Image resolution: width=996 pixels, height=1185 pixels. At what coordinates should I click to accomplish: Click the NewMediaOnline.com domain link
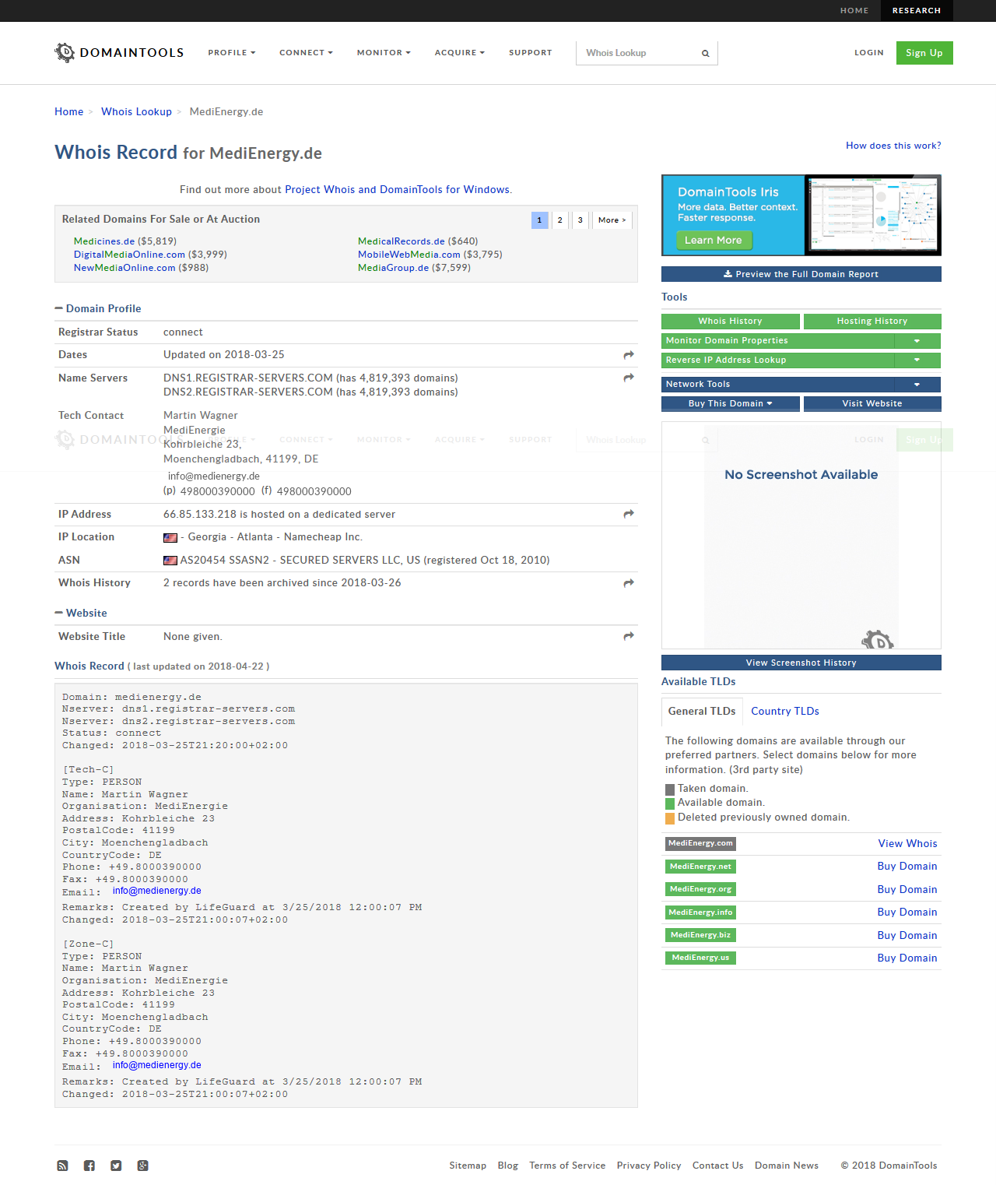[124, 268]
